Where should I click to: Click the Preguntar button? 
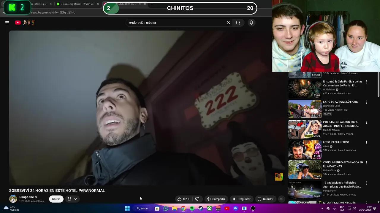click(241, 199)
